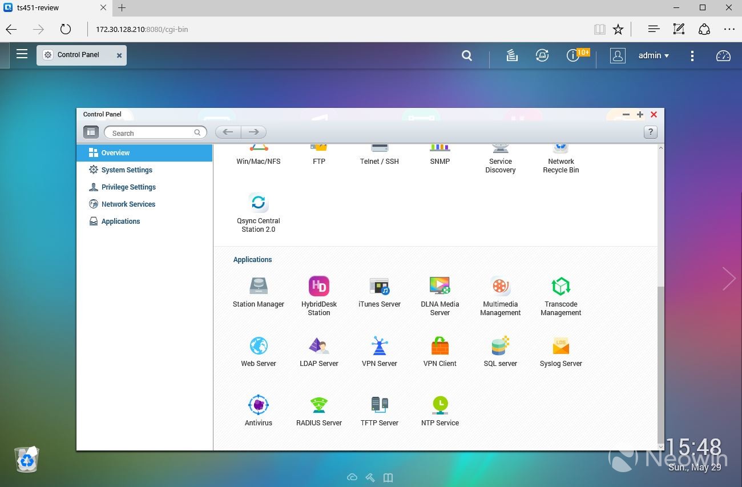Open iTunes Server settings
The height and width of the screenshot is (487, 742).
tap(379, 292)
